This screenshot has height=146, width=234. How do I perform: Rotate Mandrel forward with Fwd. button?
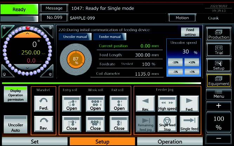point(44,104)
